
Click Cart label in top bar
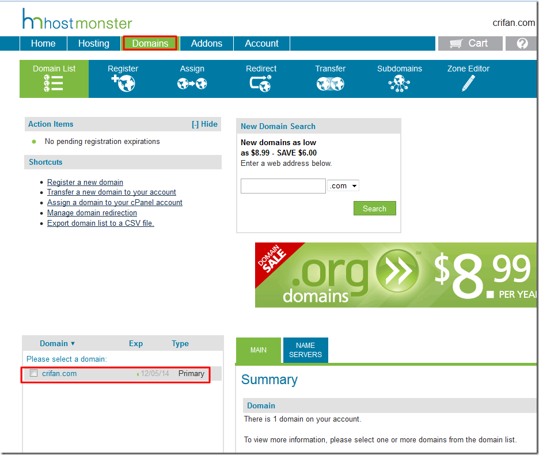(x=478, y=43)
